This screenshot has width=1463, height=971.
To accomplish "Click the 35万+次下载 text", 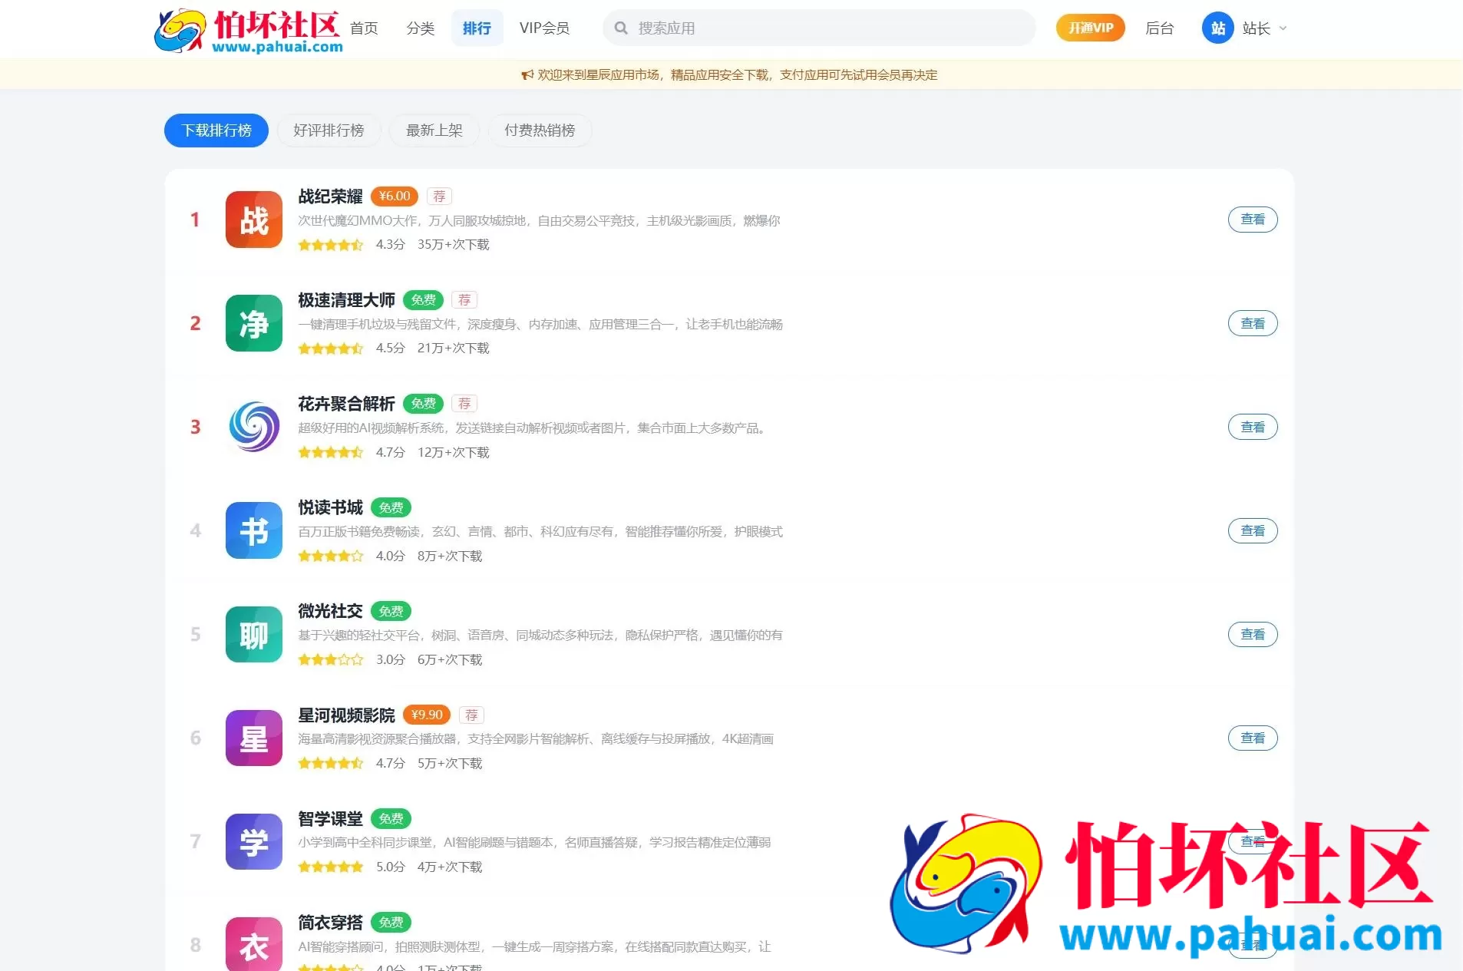I will point(454,245).
